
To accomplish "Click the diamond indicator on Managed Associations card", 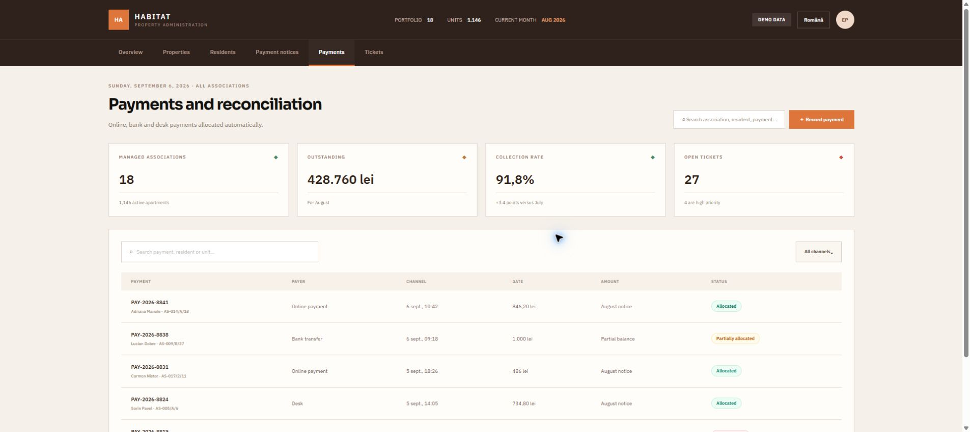I will coord(275,157).
